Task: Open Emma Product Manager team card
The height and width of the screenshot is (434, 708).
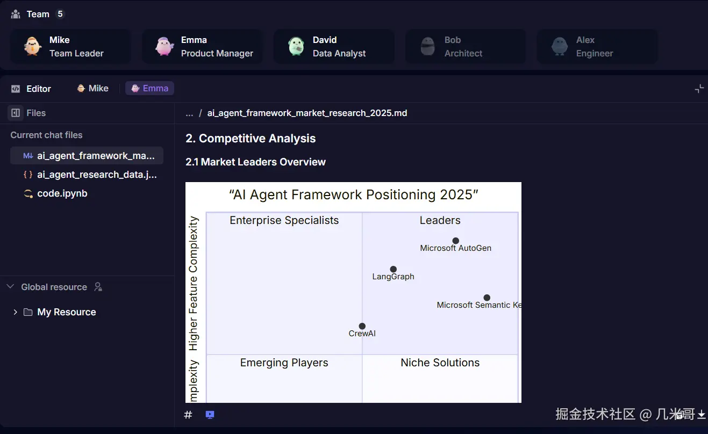Action: click(x=203, y=46)
